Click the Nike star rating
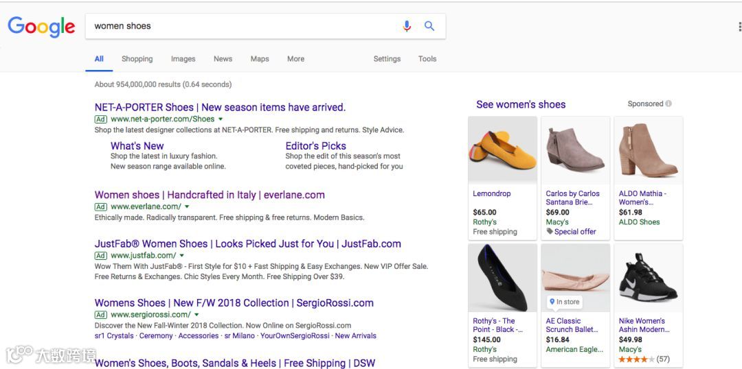This screenshot has width=742, height=369. tap(637, 359)
